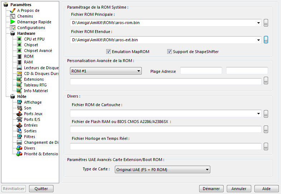Toggle Support de ShapeShifter checkbox

[169, 52]
